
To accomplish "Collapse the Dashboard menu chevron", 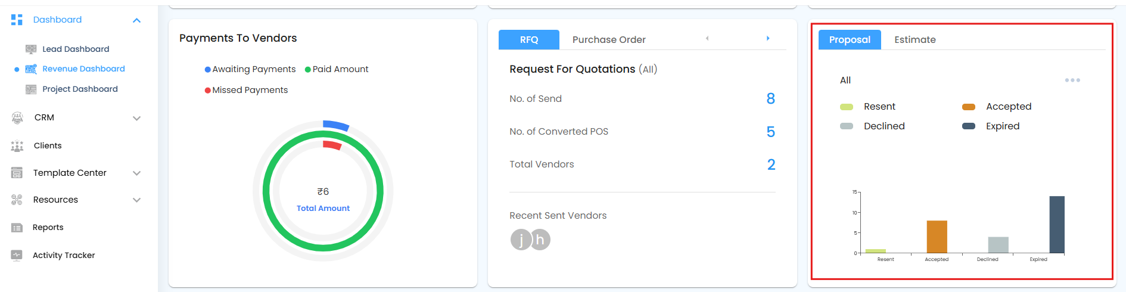I will coord(136,20).
